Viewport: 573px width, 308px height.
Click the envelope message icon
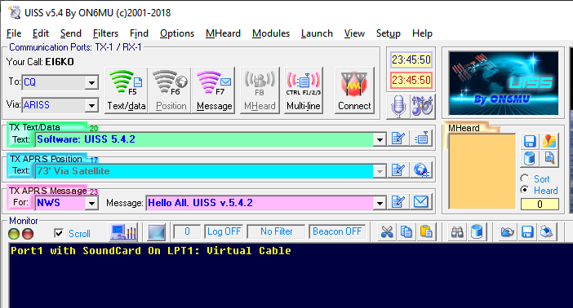coord(421,202)
